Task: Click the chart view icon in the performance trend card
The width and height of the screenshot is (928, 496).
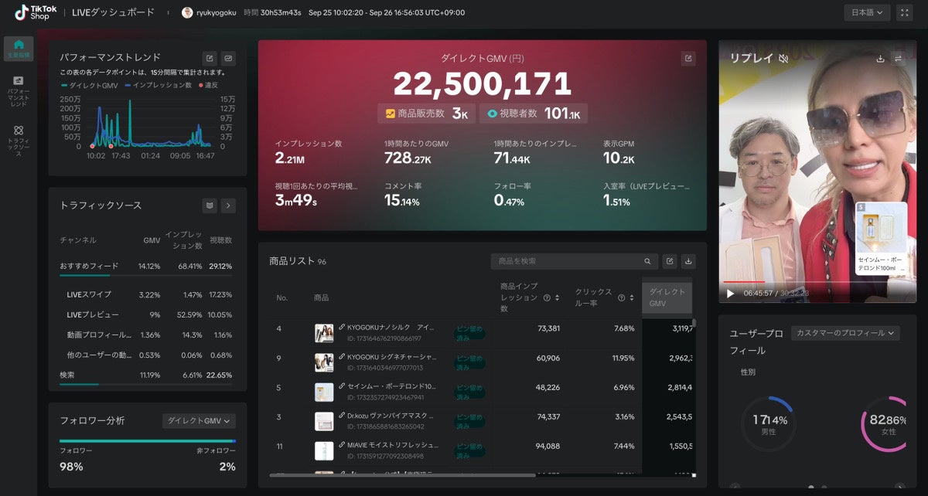Action: click(x=228, y=58)
